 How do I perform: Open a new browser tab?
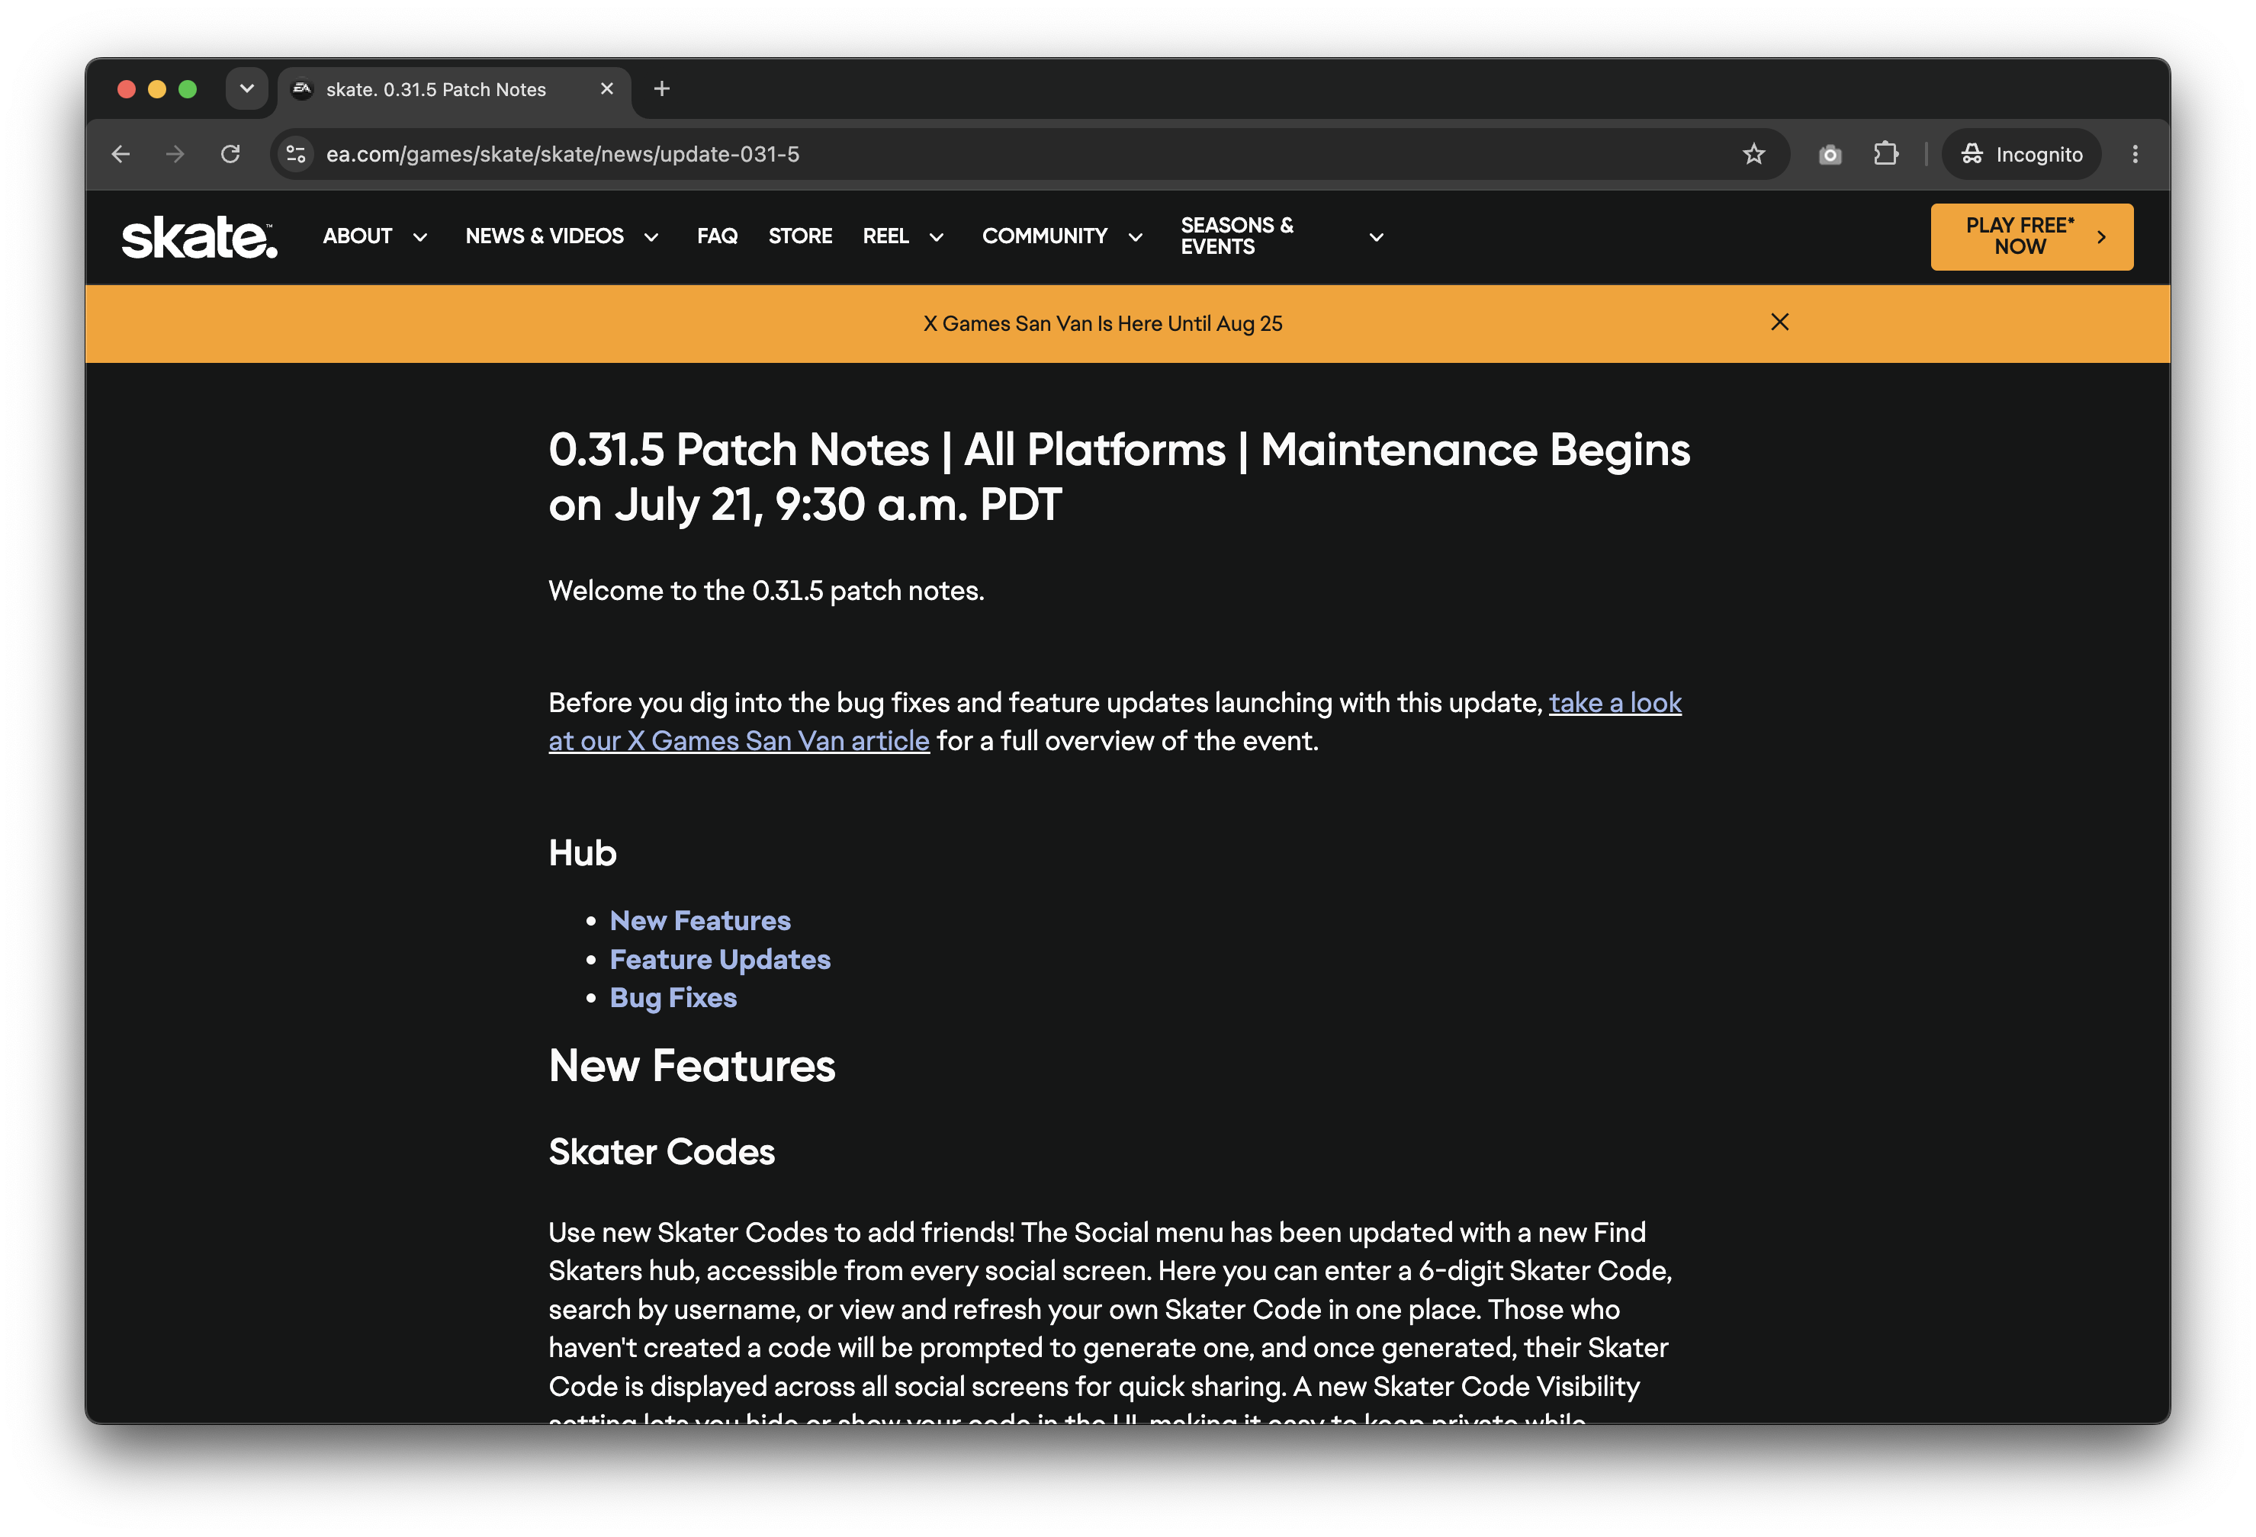click(662, 89)
